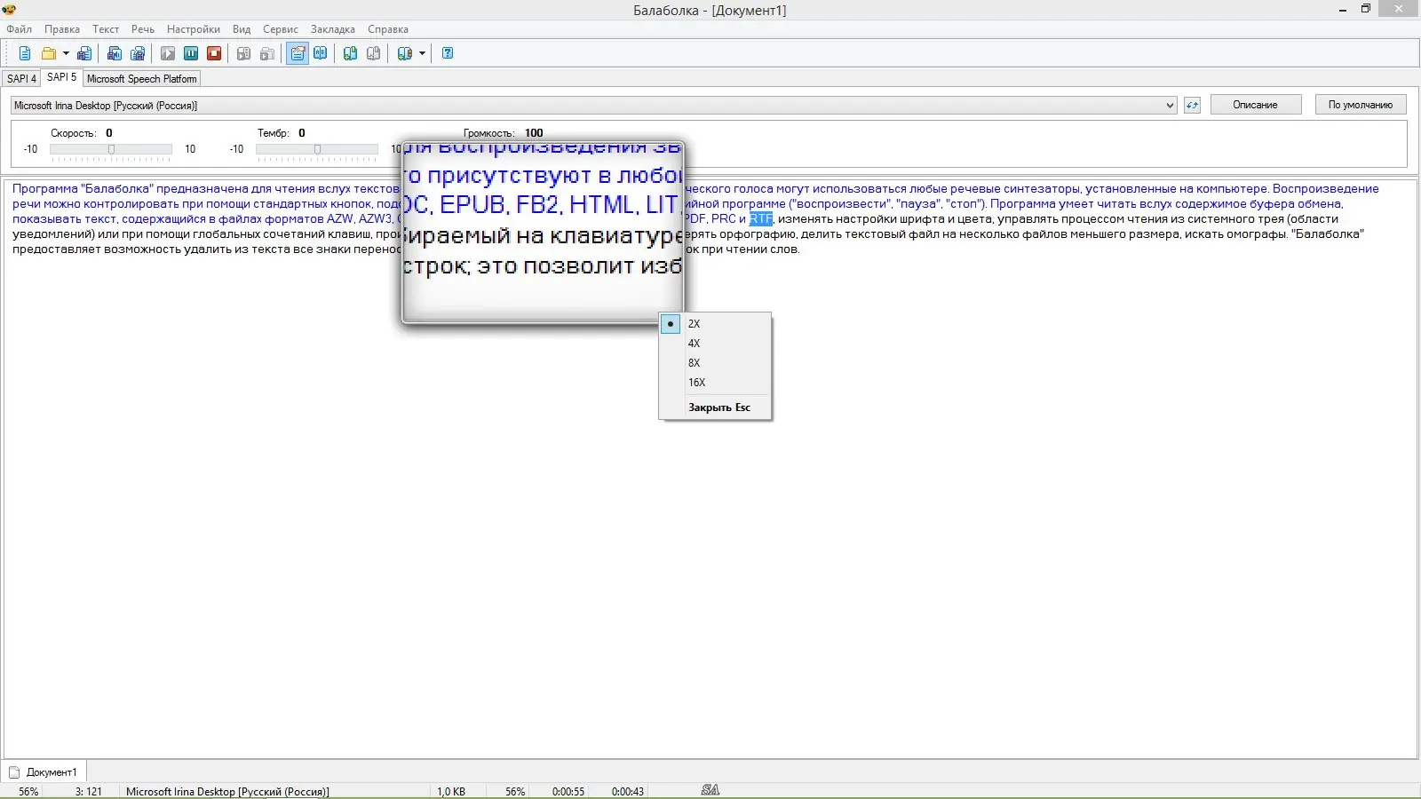Open the Microsoft Irina Desktop voice dropdown
This screenshot has width=1421, height=799.
(x=594, y=106)
